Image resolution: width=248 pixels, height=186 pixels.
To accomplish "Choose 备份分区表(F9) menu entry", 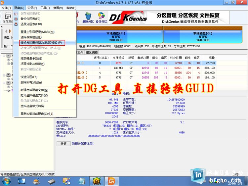I will tap(44, 19).
